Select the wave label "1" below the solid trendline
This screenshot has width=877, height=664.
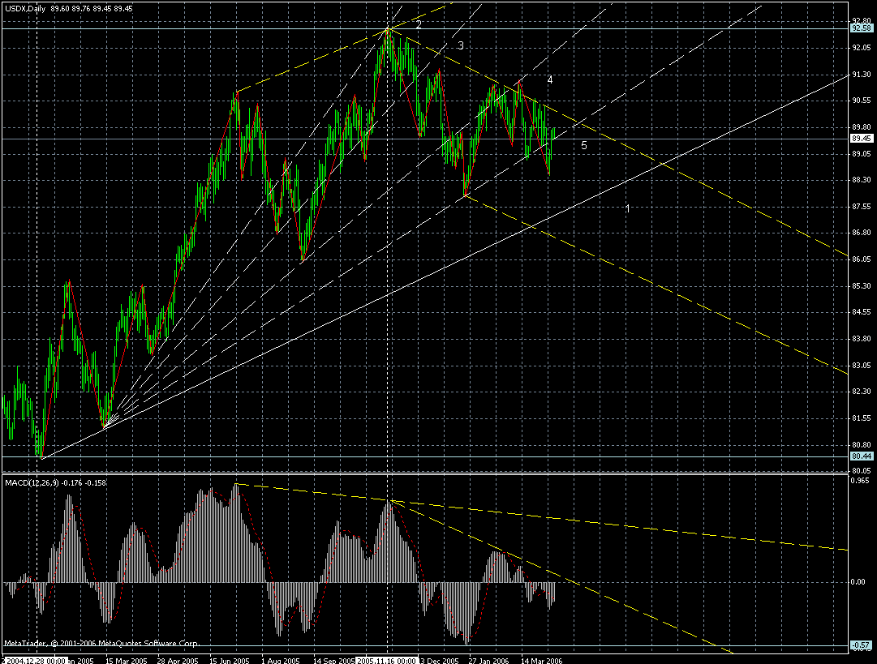[628, 208]
